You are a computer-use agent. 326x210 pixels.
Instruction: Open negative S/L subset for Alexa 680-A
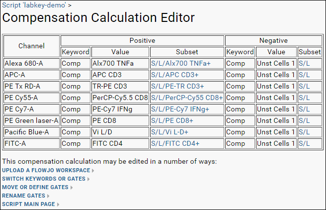tap(304, 63)
